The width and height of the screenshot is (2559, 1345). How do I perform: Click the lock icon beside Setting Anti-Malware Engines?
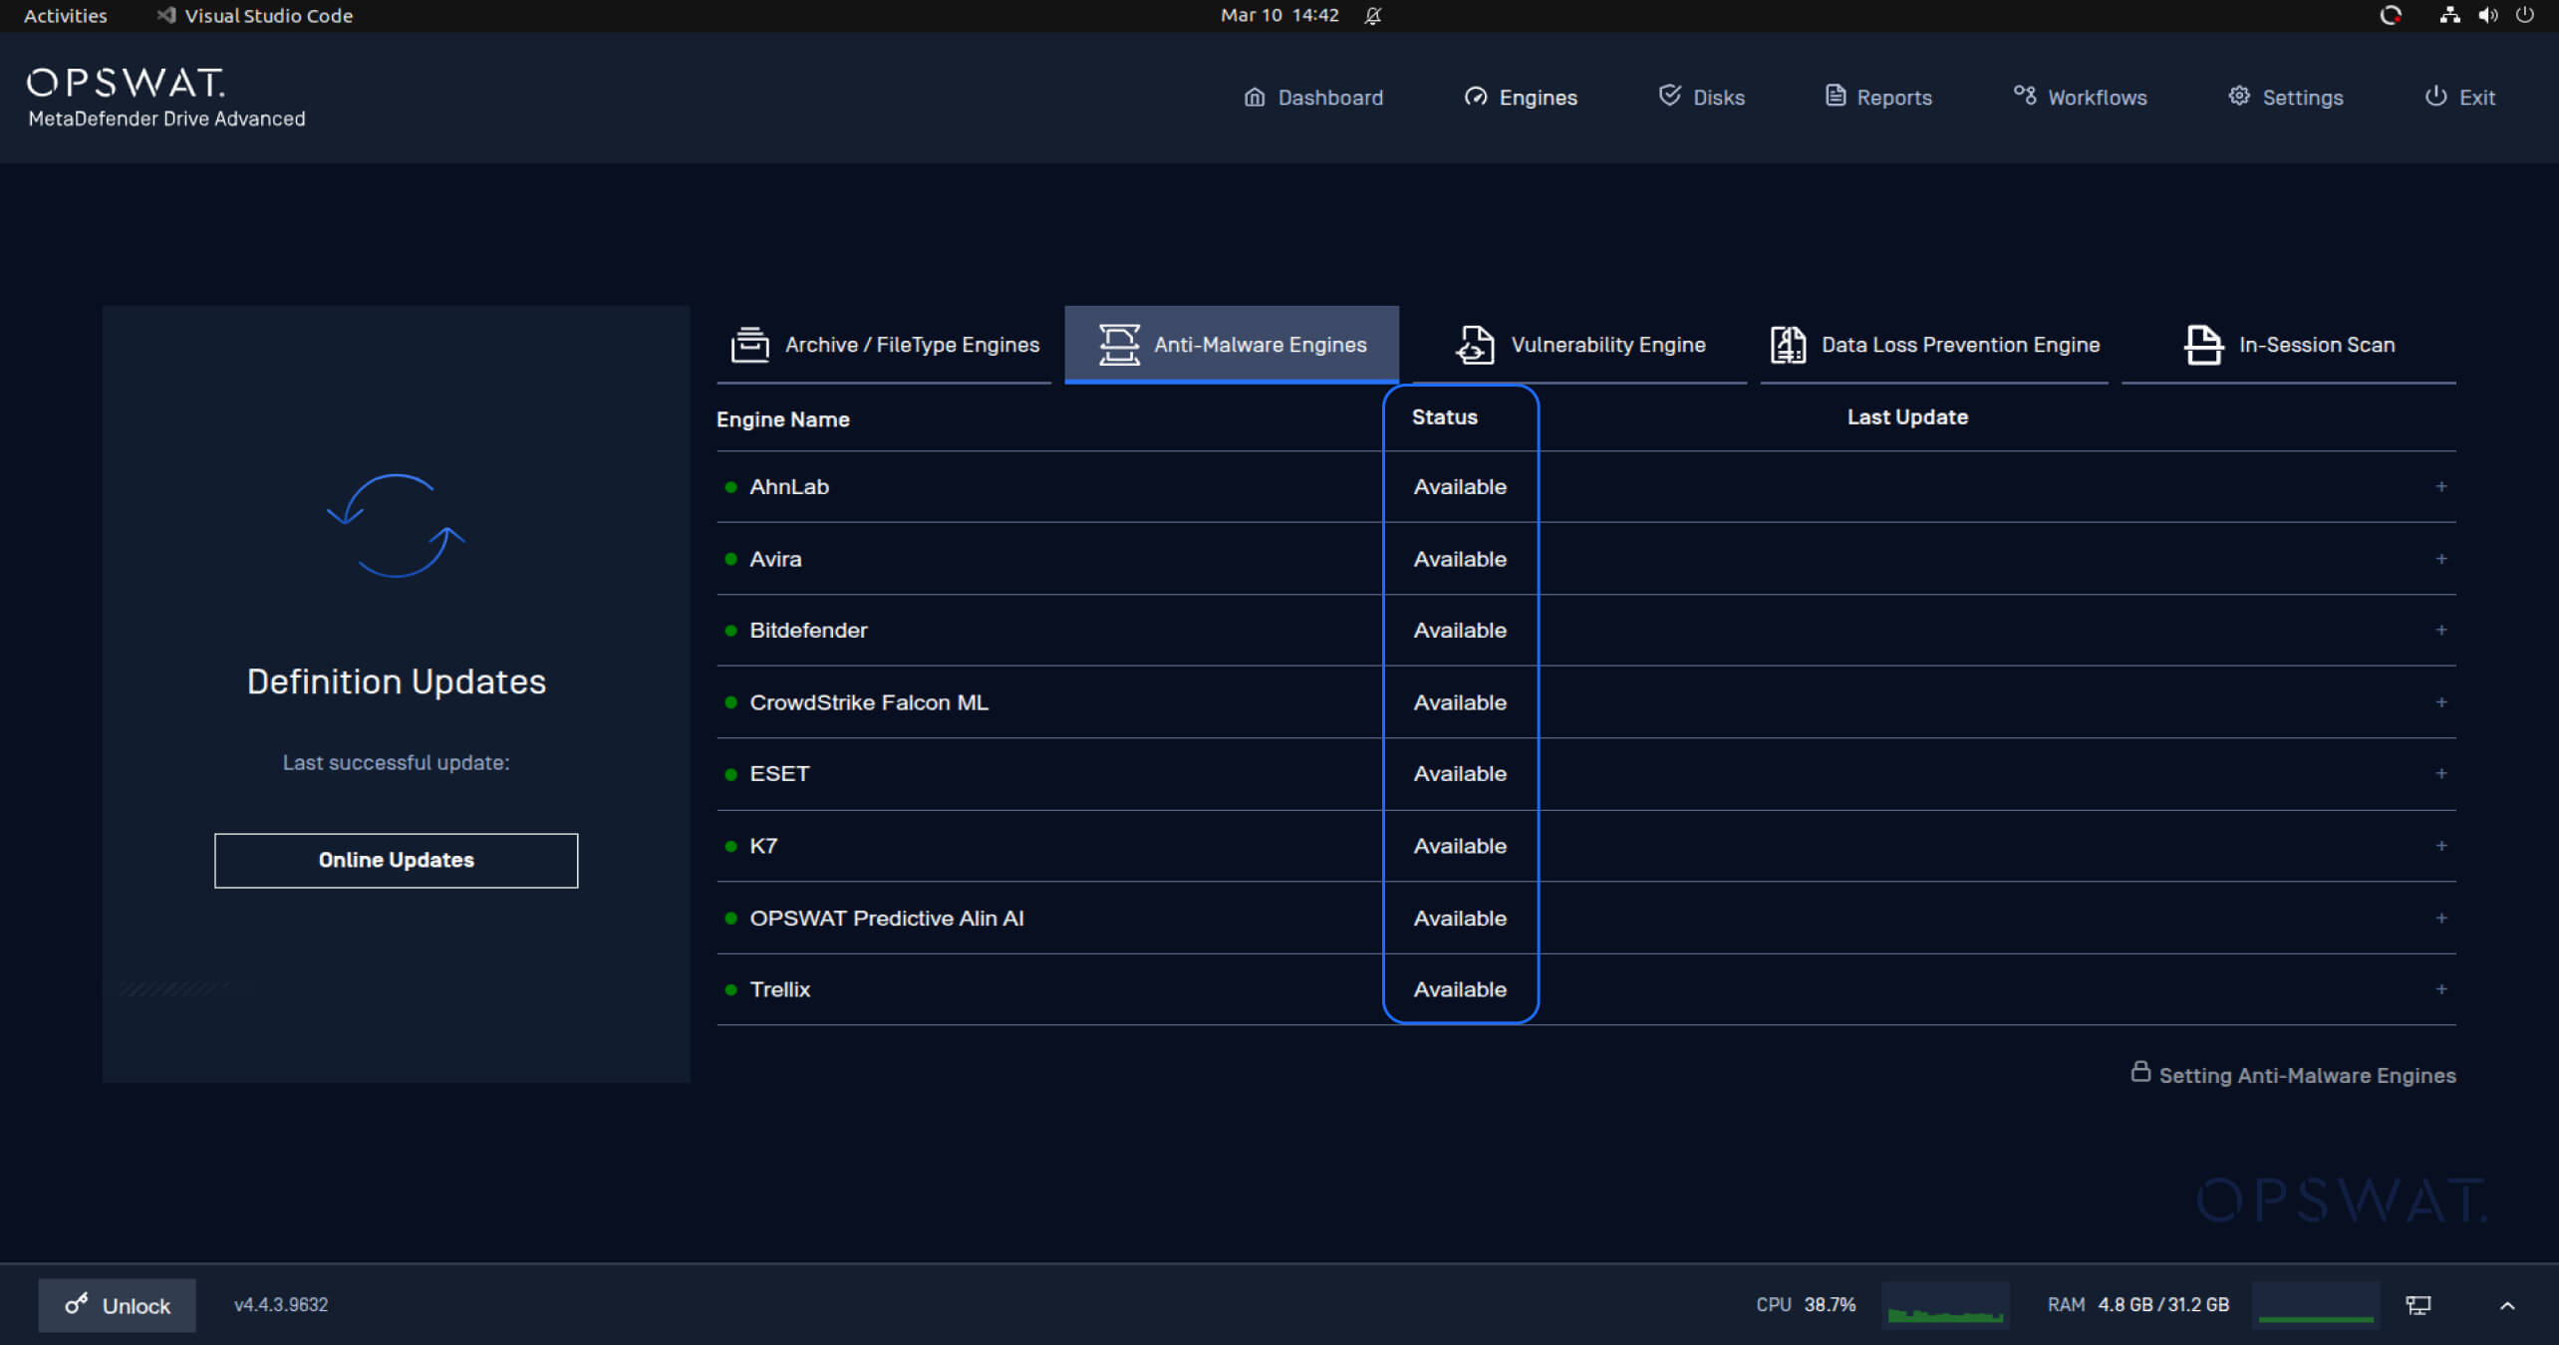(x=2139, y=1072)
